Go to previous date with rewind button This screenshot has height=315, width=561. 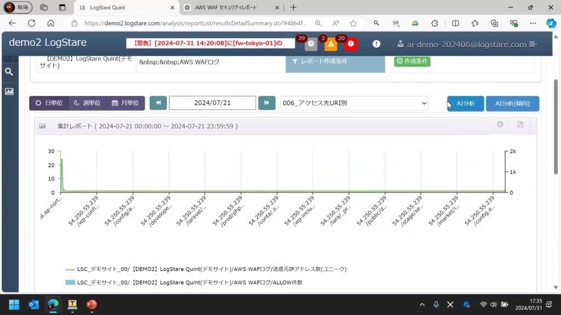pos(158,103)
